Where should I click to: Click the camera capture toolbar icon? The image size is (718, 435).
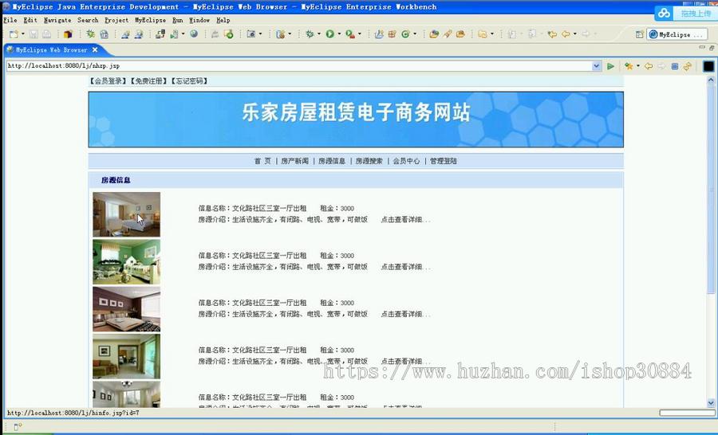click(251, 34)
